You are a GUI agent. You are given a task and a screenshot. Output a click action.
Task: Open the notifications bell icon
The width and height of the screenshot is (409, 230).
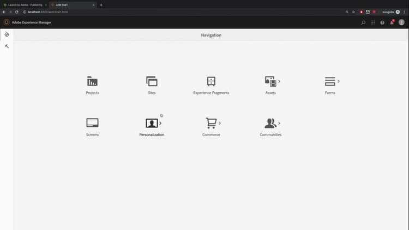point(392,22)
